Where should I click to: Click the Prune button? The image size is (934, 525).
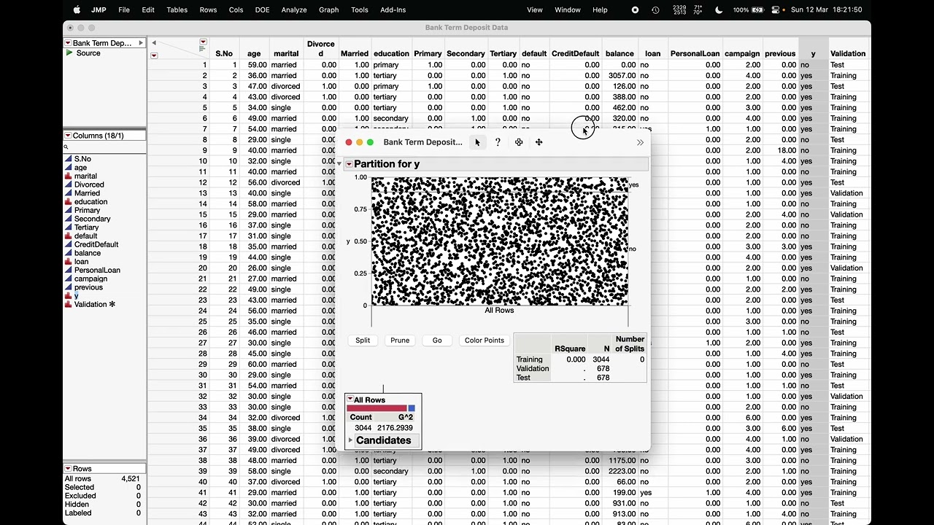[400, 341]
